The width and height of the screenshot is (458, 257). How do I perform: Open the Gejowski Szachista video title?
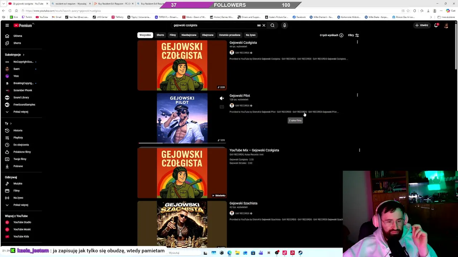pyautogui.click(x=243, y=203)
